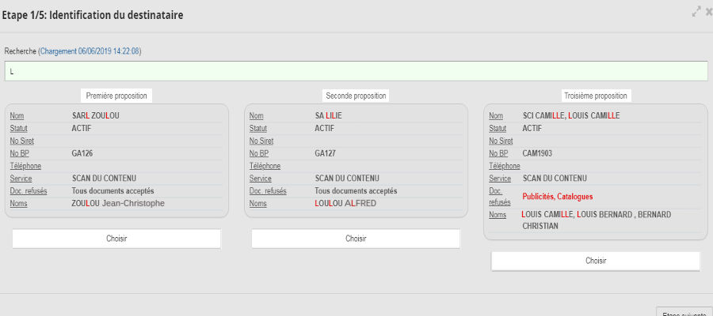Click the Service label in first proposition
The image size is (713, 316).
21,179
